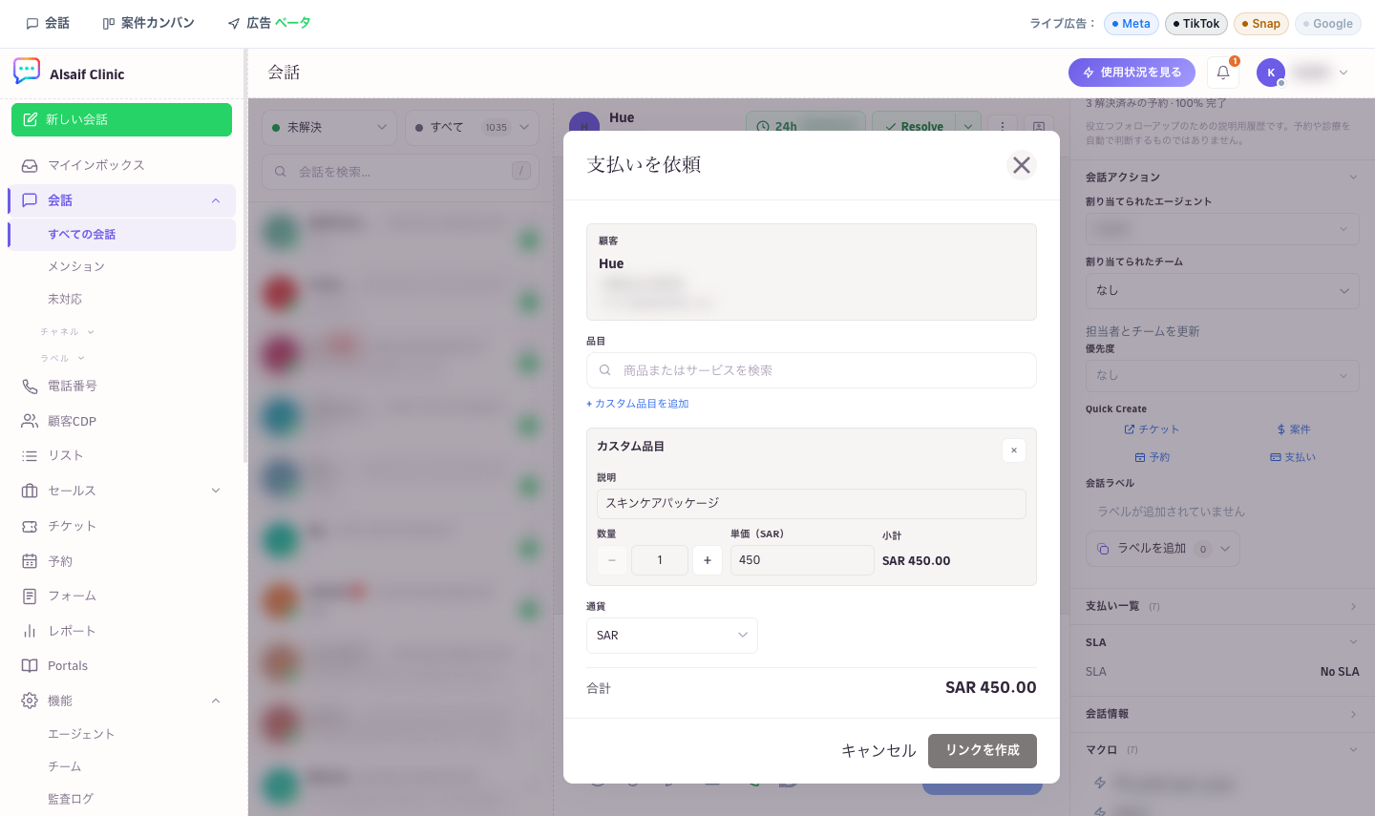Screen dimensions: 1375x816
Task: Click the 数量 quantity field
Action: coord(660,560)
